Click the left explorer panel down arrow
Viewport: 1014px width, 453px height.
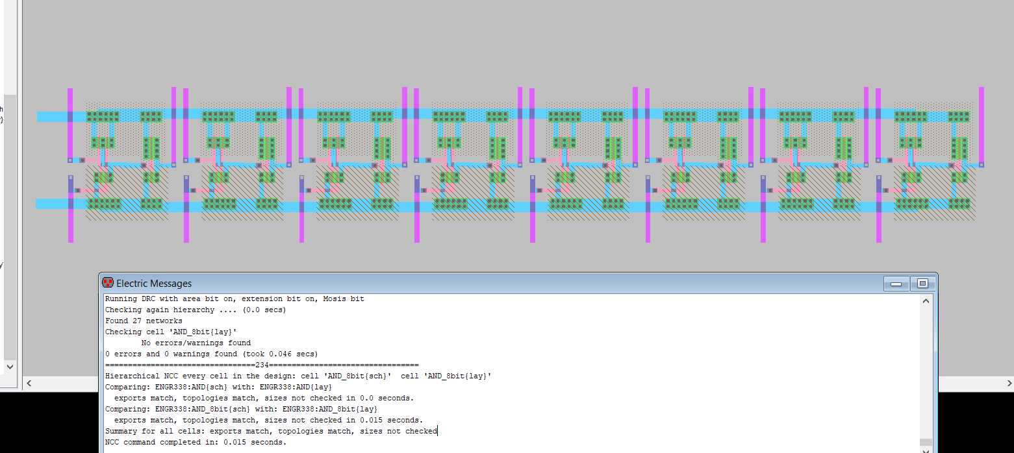click(x=10, y=367)
